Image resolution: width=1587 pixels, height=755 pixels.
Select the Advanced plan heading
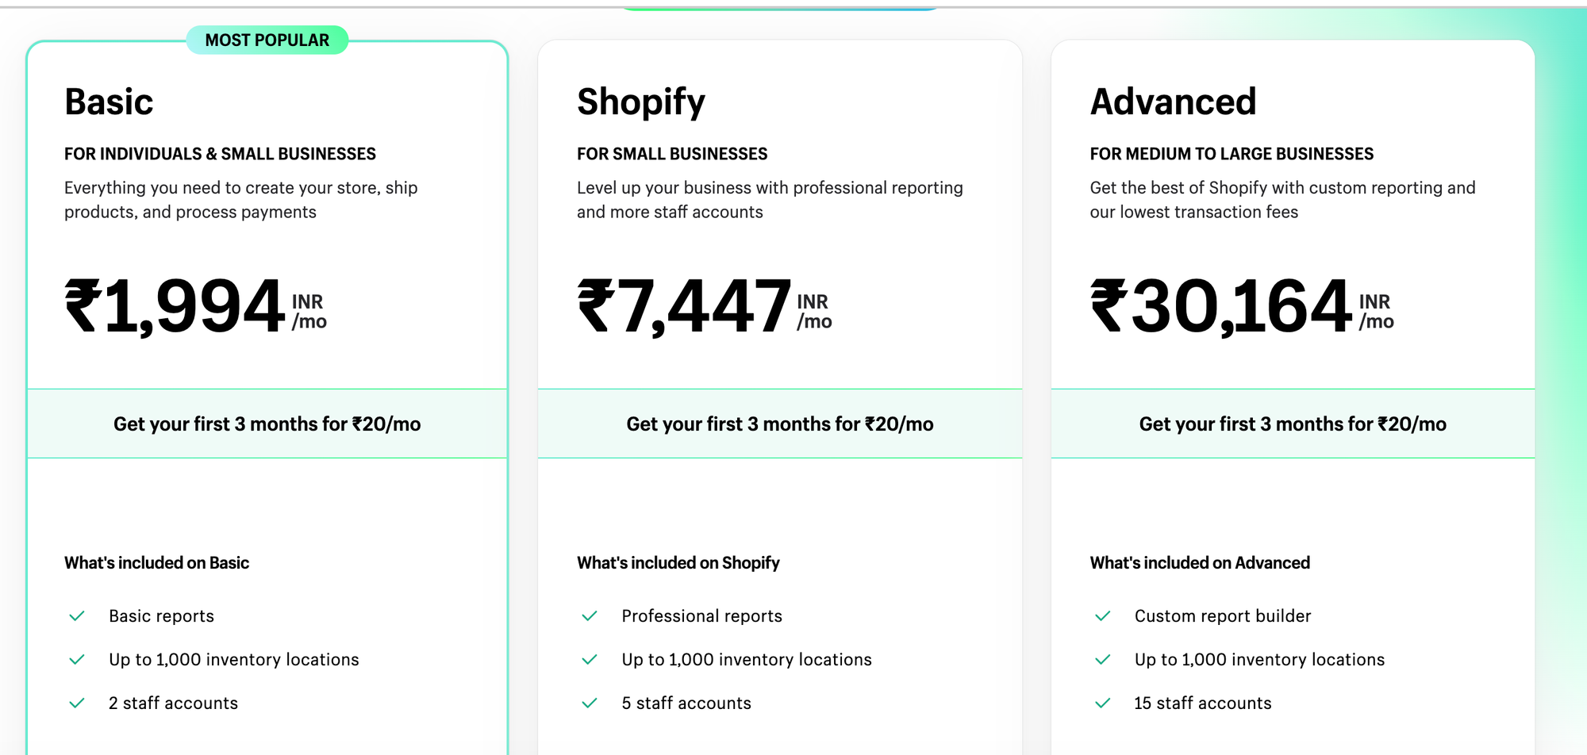click(x=1174, y=102)
